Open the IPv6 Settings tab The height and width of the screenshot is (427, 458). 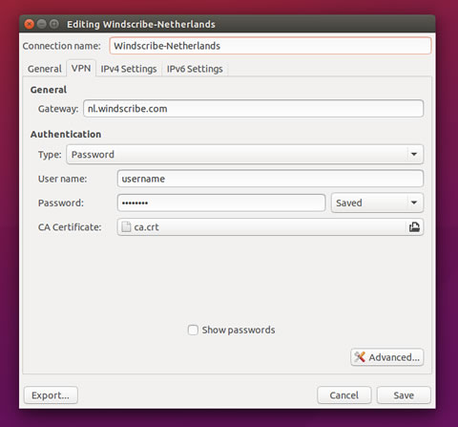[195, 69]
